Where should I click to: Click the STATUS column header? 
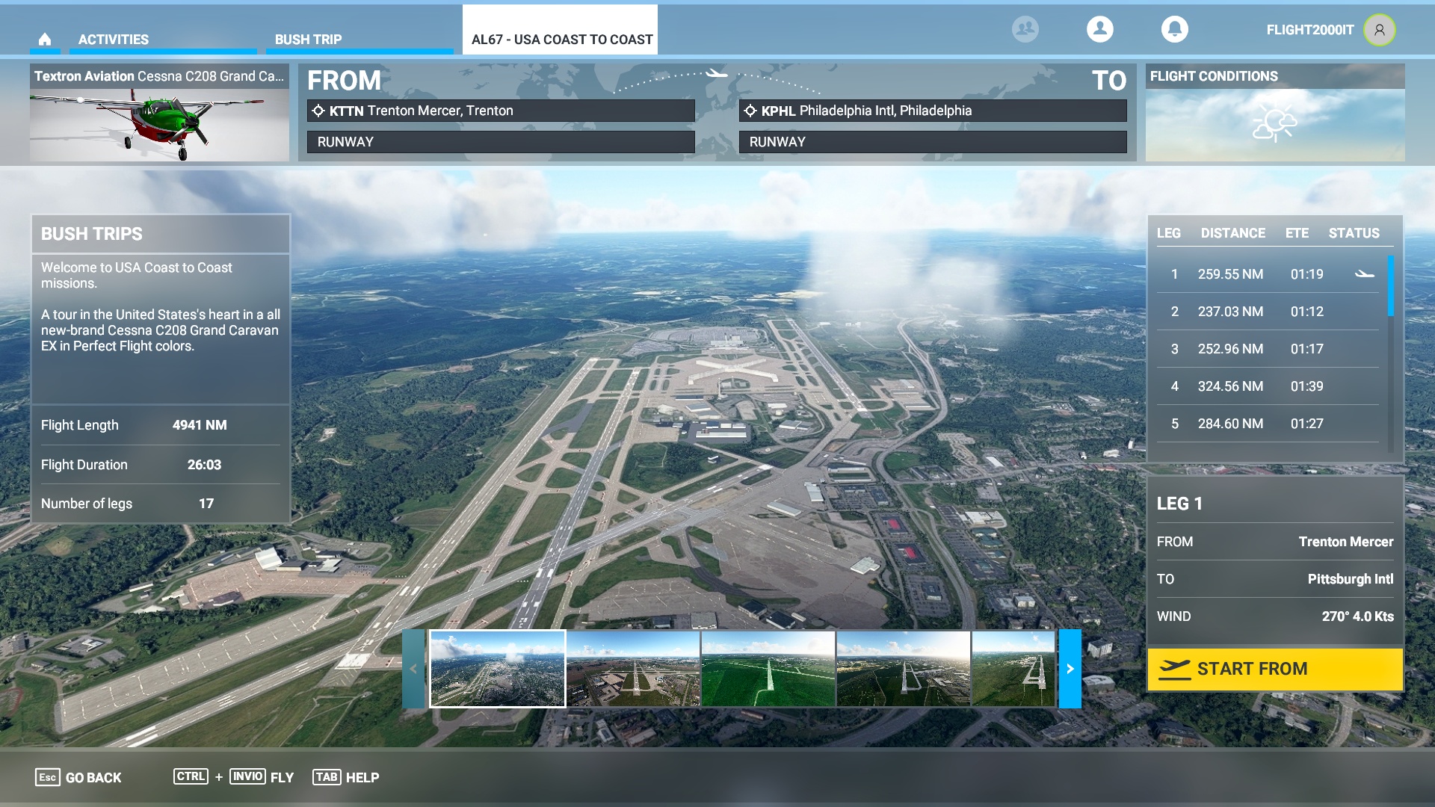1354,233
